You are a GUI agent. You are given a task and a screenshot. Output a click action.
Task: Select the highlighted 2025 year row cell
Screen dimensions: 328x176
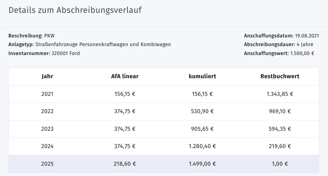47,164
